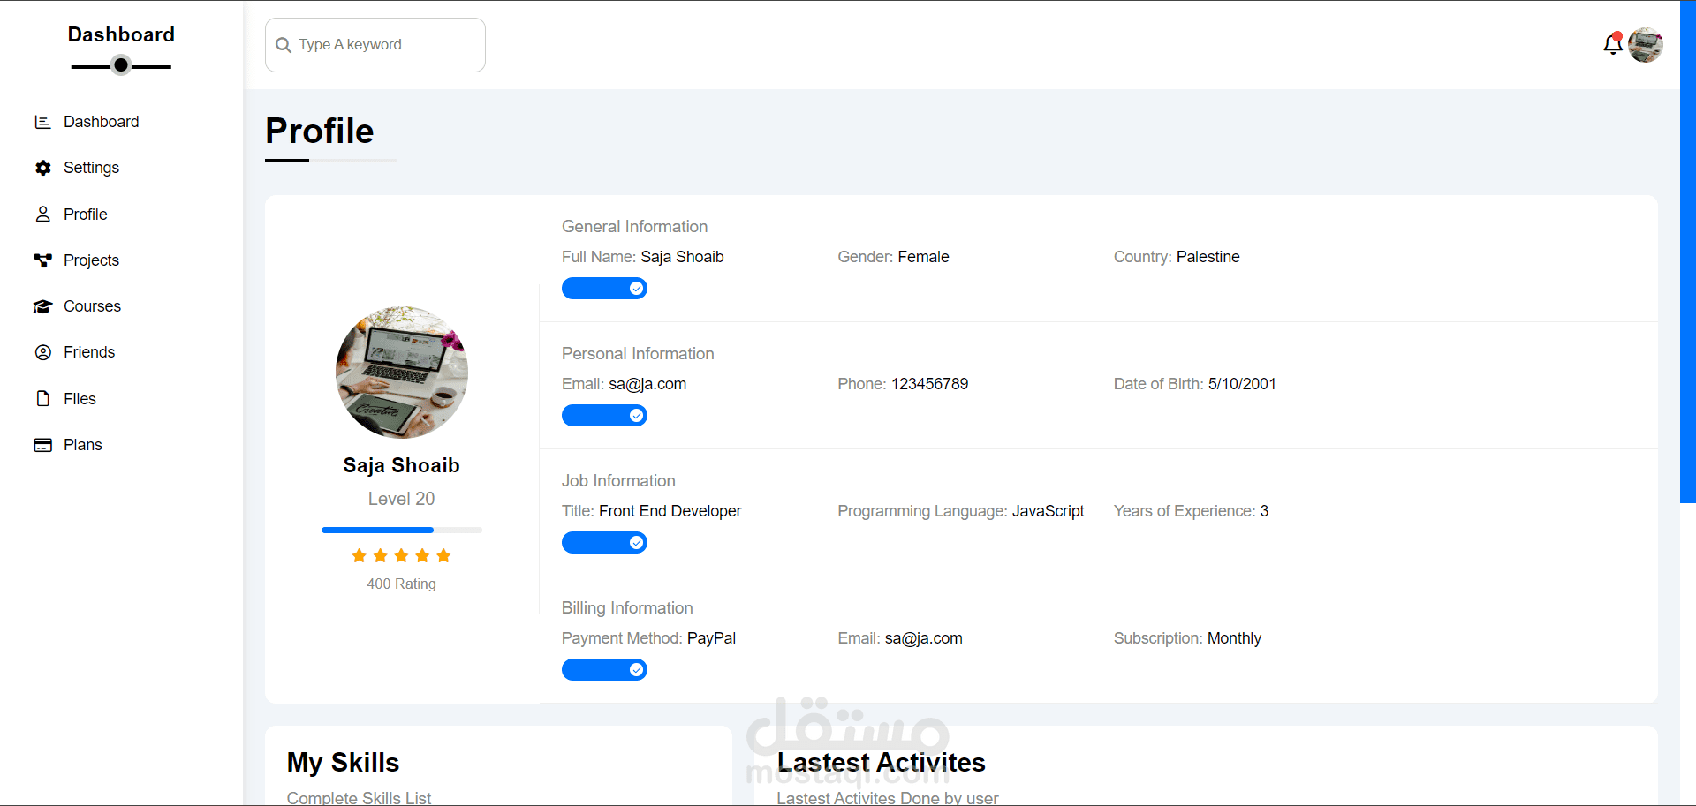The width and height of the screenshot is (1696, 806).
Task: Open the Friends page link
Action: (x=89, y=352)
